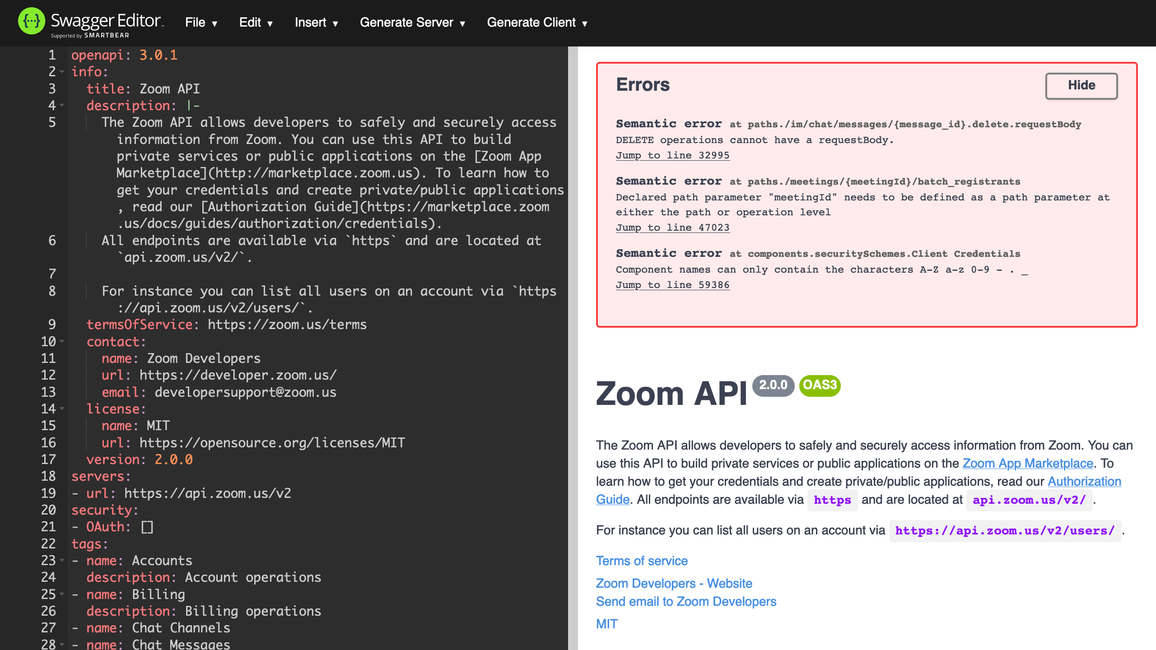Collapse the description fold arrow on line 4
This screenshot has height=650, width=1156.
(62, 106)
